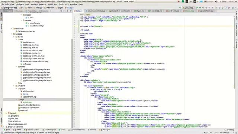
Task: Open the Database side panel
Action: coord(237,43)
